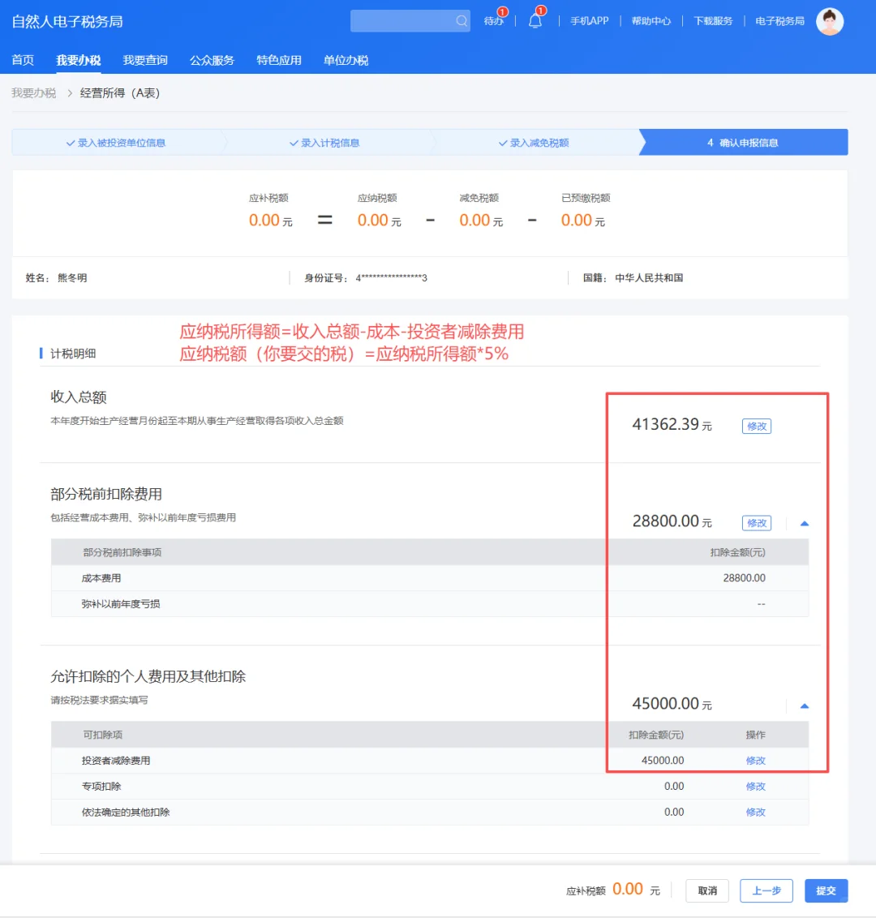Click 修改 for 投资者减除费用 row
This screenshot has height=918, width=876.
[x=755, y=761]
